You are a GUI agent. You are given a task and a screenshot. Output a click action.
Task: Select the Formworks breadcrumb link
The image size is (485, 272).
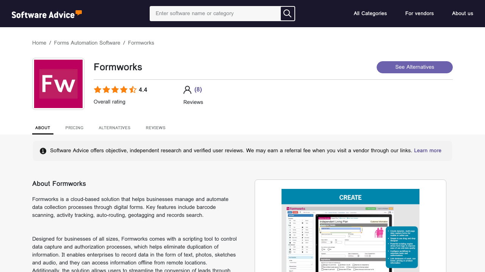[141, 43]
